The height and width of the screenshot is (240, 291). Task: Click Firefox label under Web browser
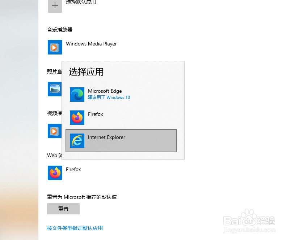pyautogui.click(x=73, y=169)
